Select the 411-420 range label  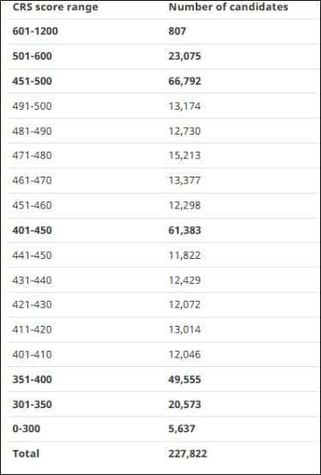(32, 329)
